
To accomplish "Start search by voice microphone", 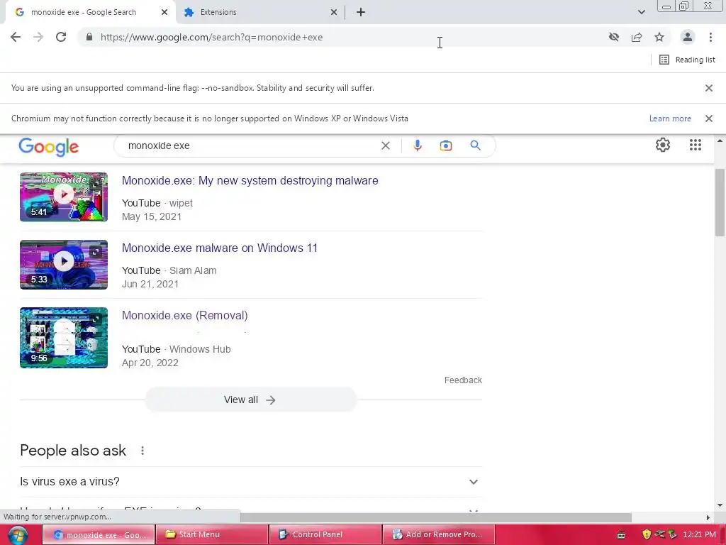I will click(x=417, y=145).
